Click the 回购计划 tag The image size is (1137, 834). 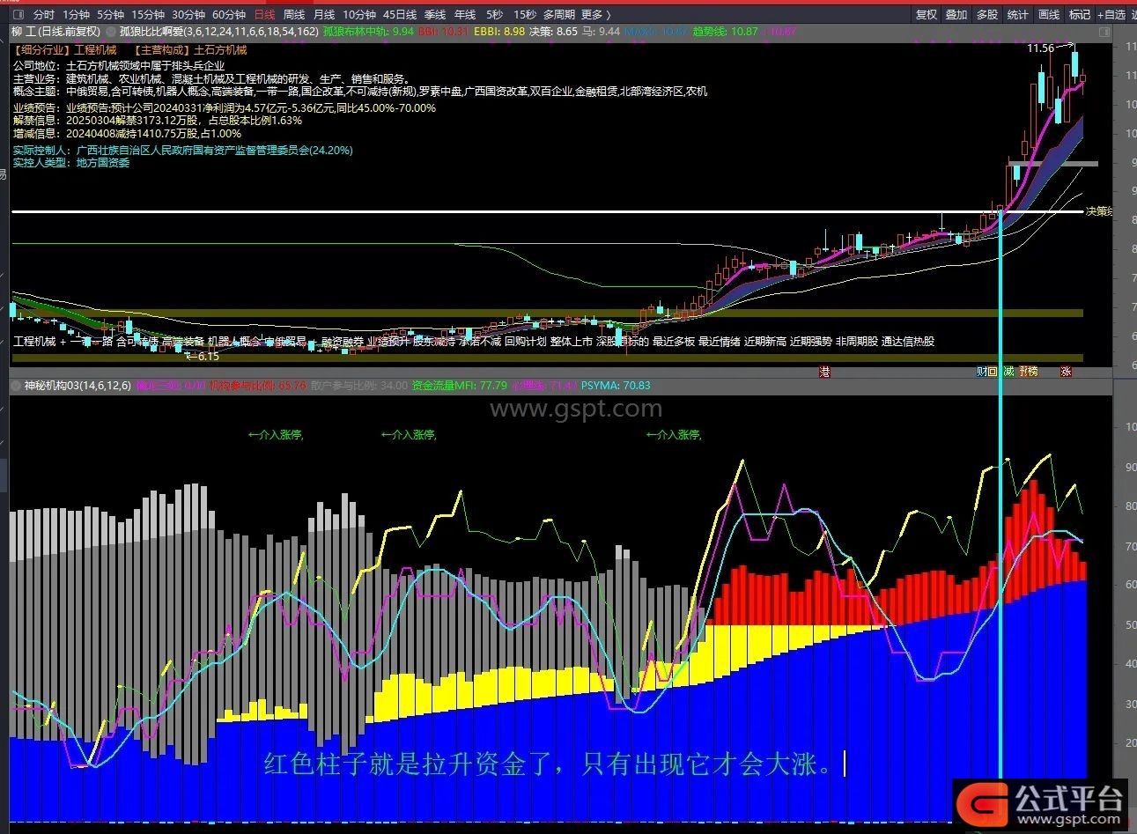pos(526,342)
